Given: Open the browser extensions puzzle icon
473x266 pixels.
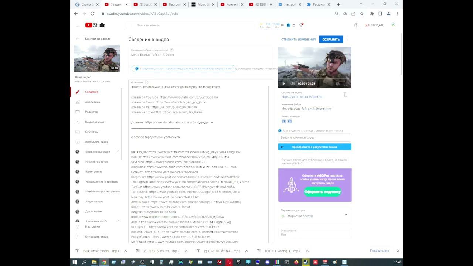Looking at the screenshot, I should pyautogui.click(x=372, y=14).
